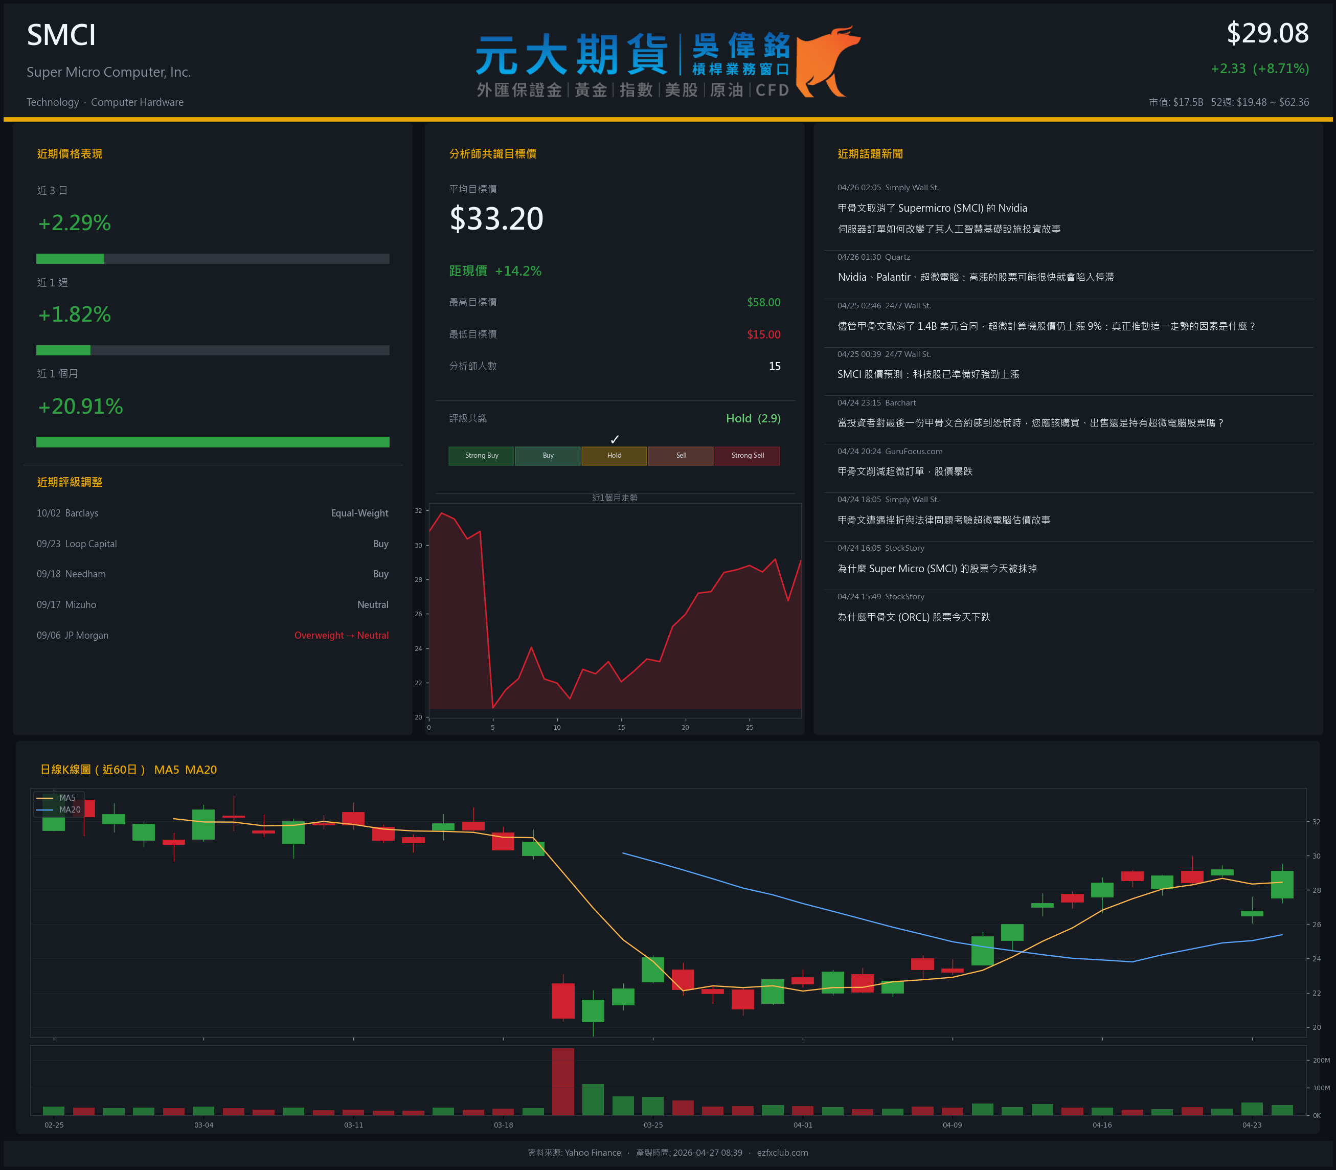
Task: Click the 04-01 date label on the K-line chart
Action: [x=803, y=1125]
